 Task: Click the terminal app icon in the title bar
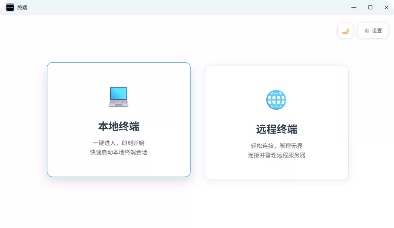[x=10, y=7]
